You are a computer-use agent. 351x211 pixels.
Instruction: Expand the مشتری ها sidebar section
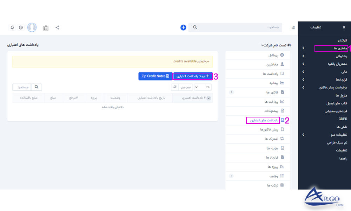(332, 48)
